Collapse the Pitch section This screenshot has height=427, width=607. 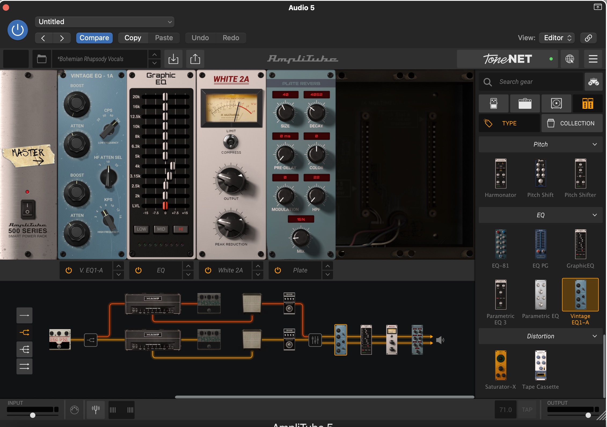[x=541, y=144]
